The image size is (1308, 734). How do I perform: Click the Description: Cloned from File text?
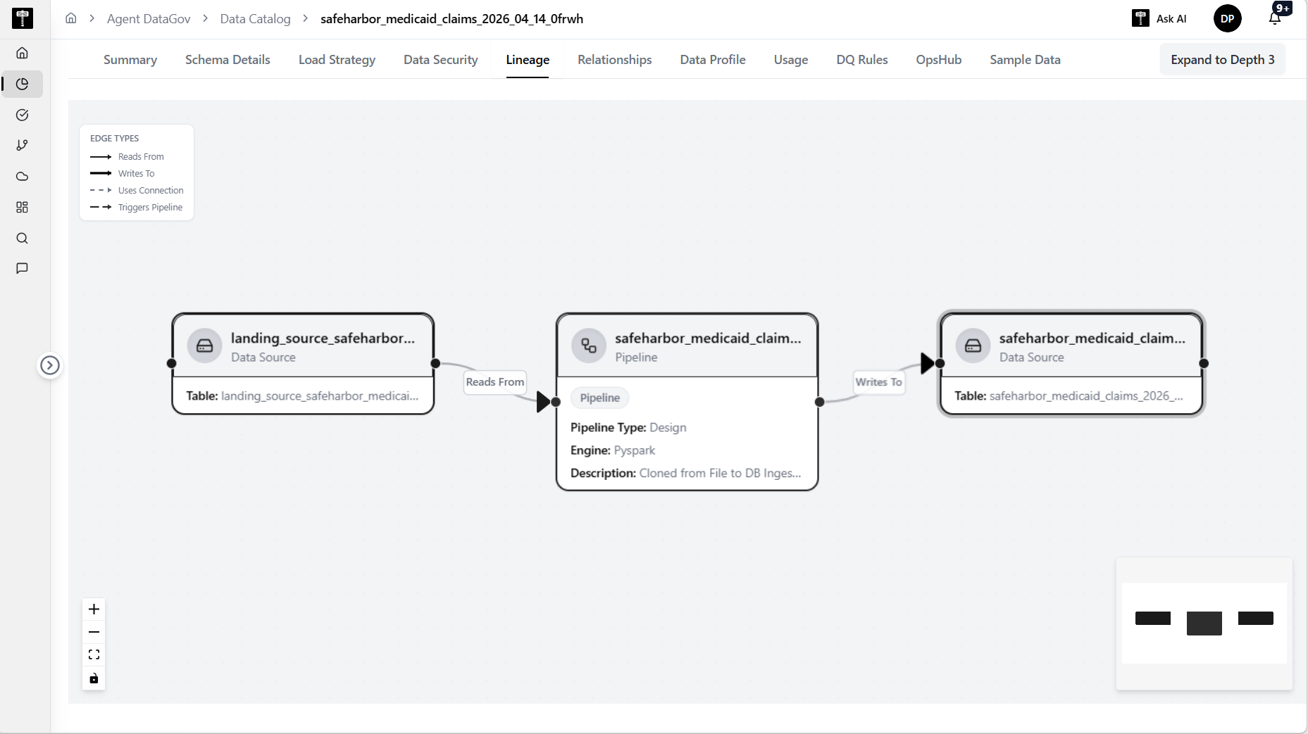tap(685, 474)
